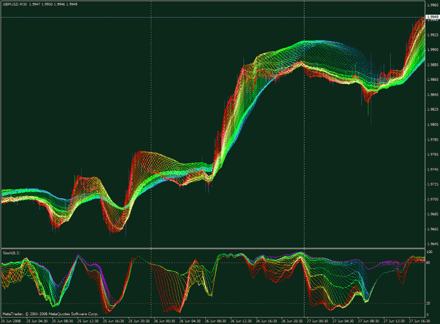The height and width of the screenshot is (324, 440).
Task: Click price scale label 1.9645
Action: point(433,244)
